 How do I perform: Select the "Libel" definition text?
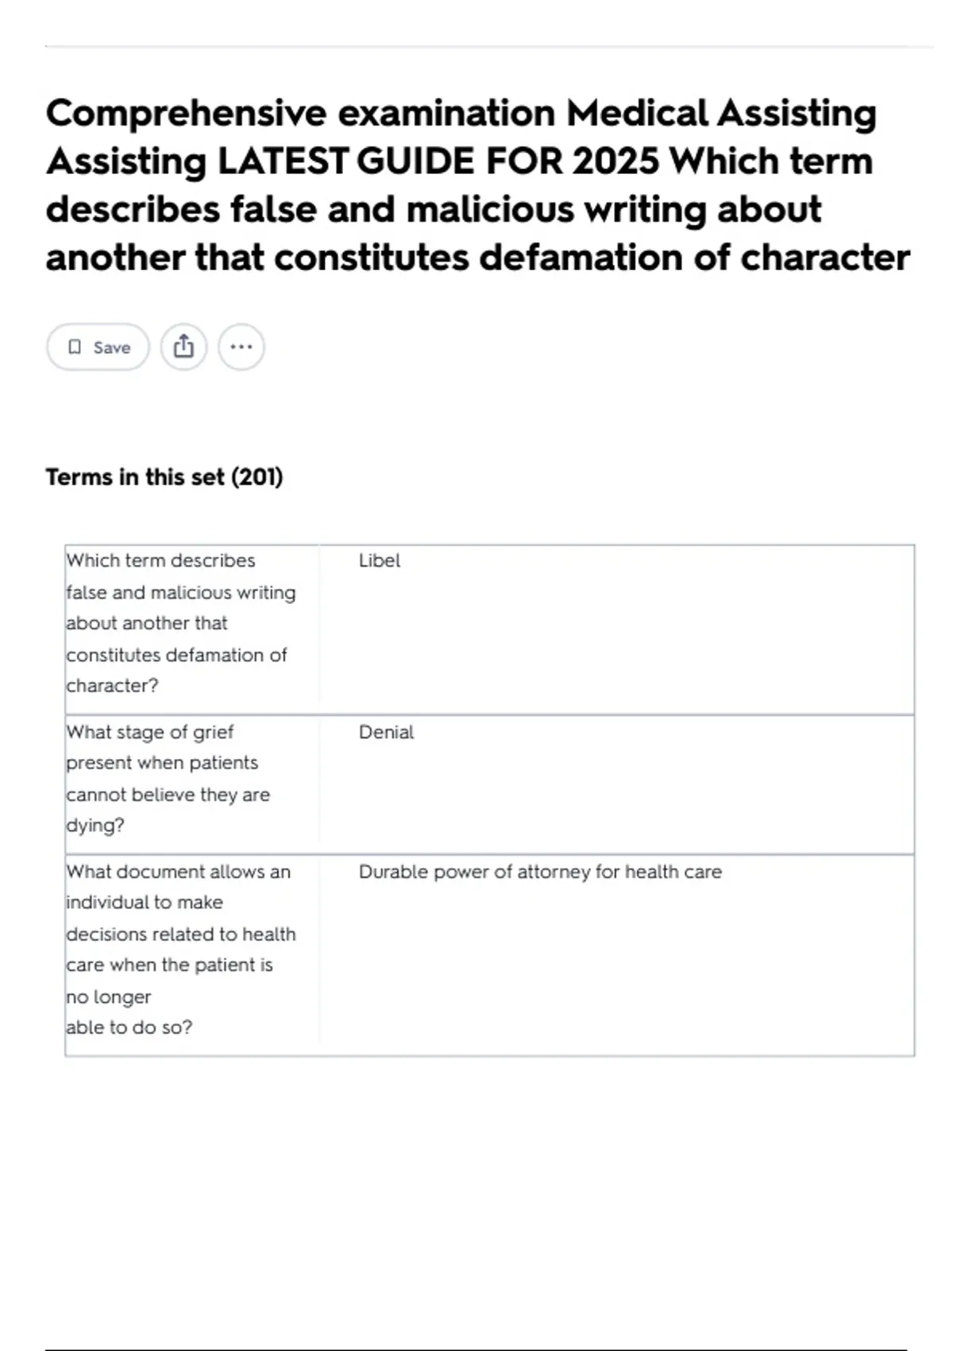pyautogui.click(x=380, y=560)
